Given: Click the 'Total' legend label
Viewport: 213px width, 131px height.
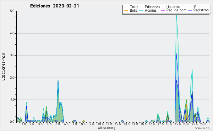Looking at the screenshot, I should pos(134,7).
